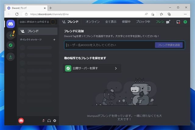Click the browser address bar URL
The height and width of the screenshot is (130, 195).
pos(49,14)
